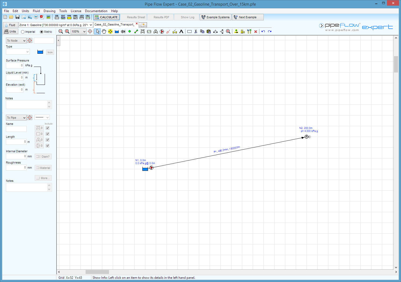
Task: Open the EDIT grid icon
Action: [63, 17]
